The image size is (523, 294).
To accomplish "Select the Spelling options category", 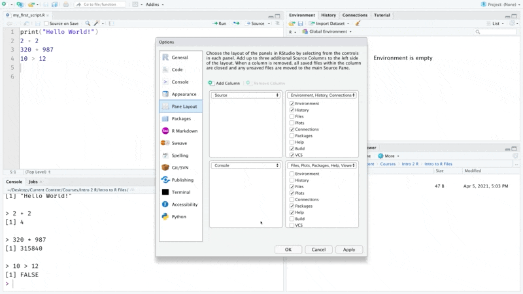I will point(180,155).
